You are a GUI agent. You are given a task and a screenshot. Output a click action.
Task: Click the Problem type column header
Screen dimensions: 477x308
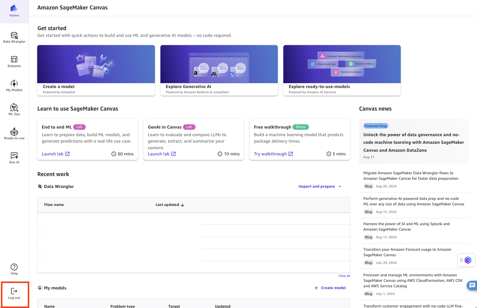coord(123,306)
